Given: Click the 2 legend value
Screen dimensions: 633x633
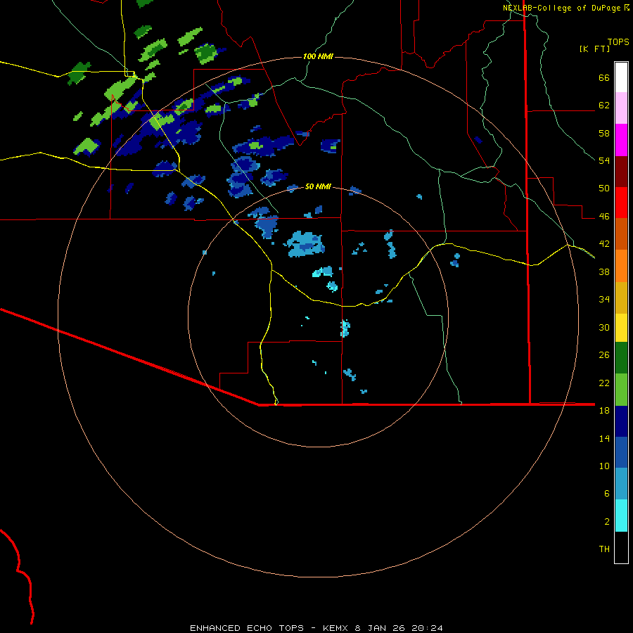Looking at the screenshot, I should [607, 522].
